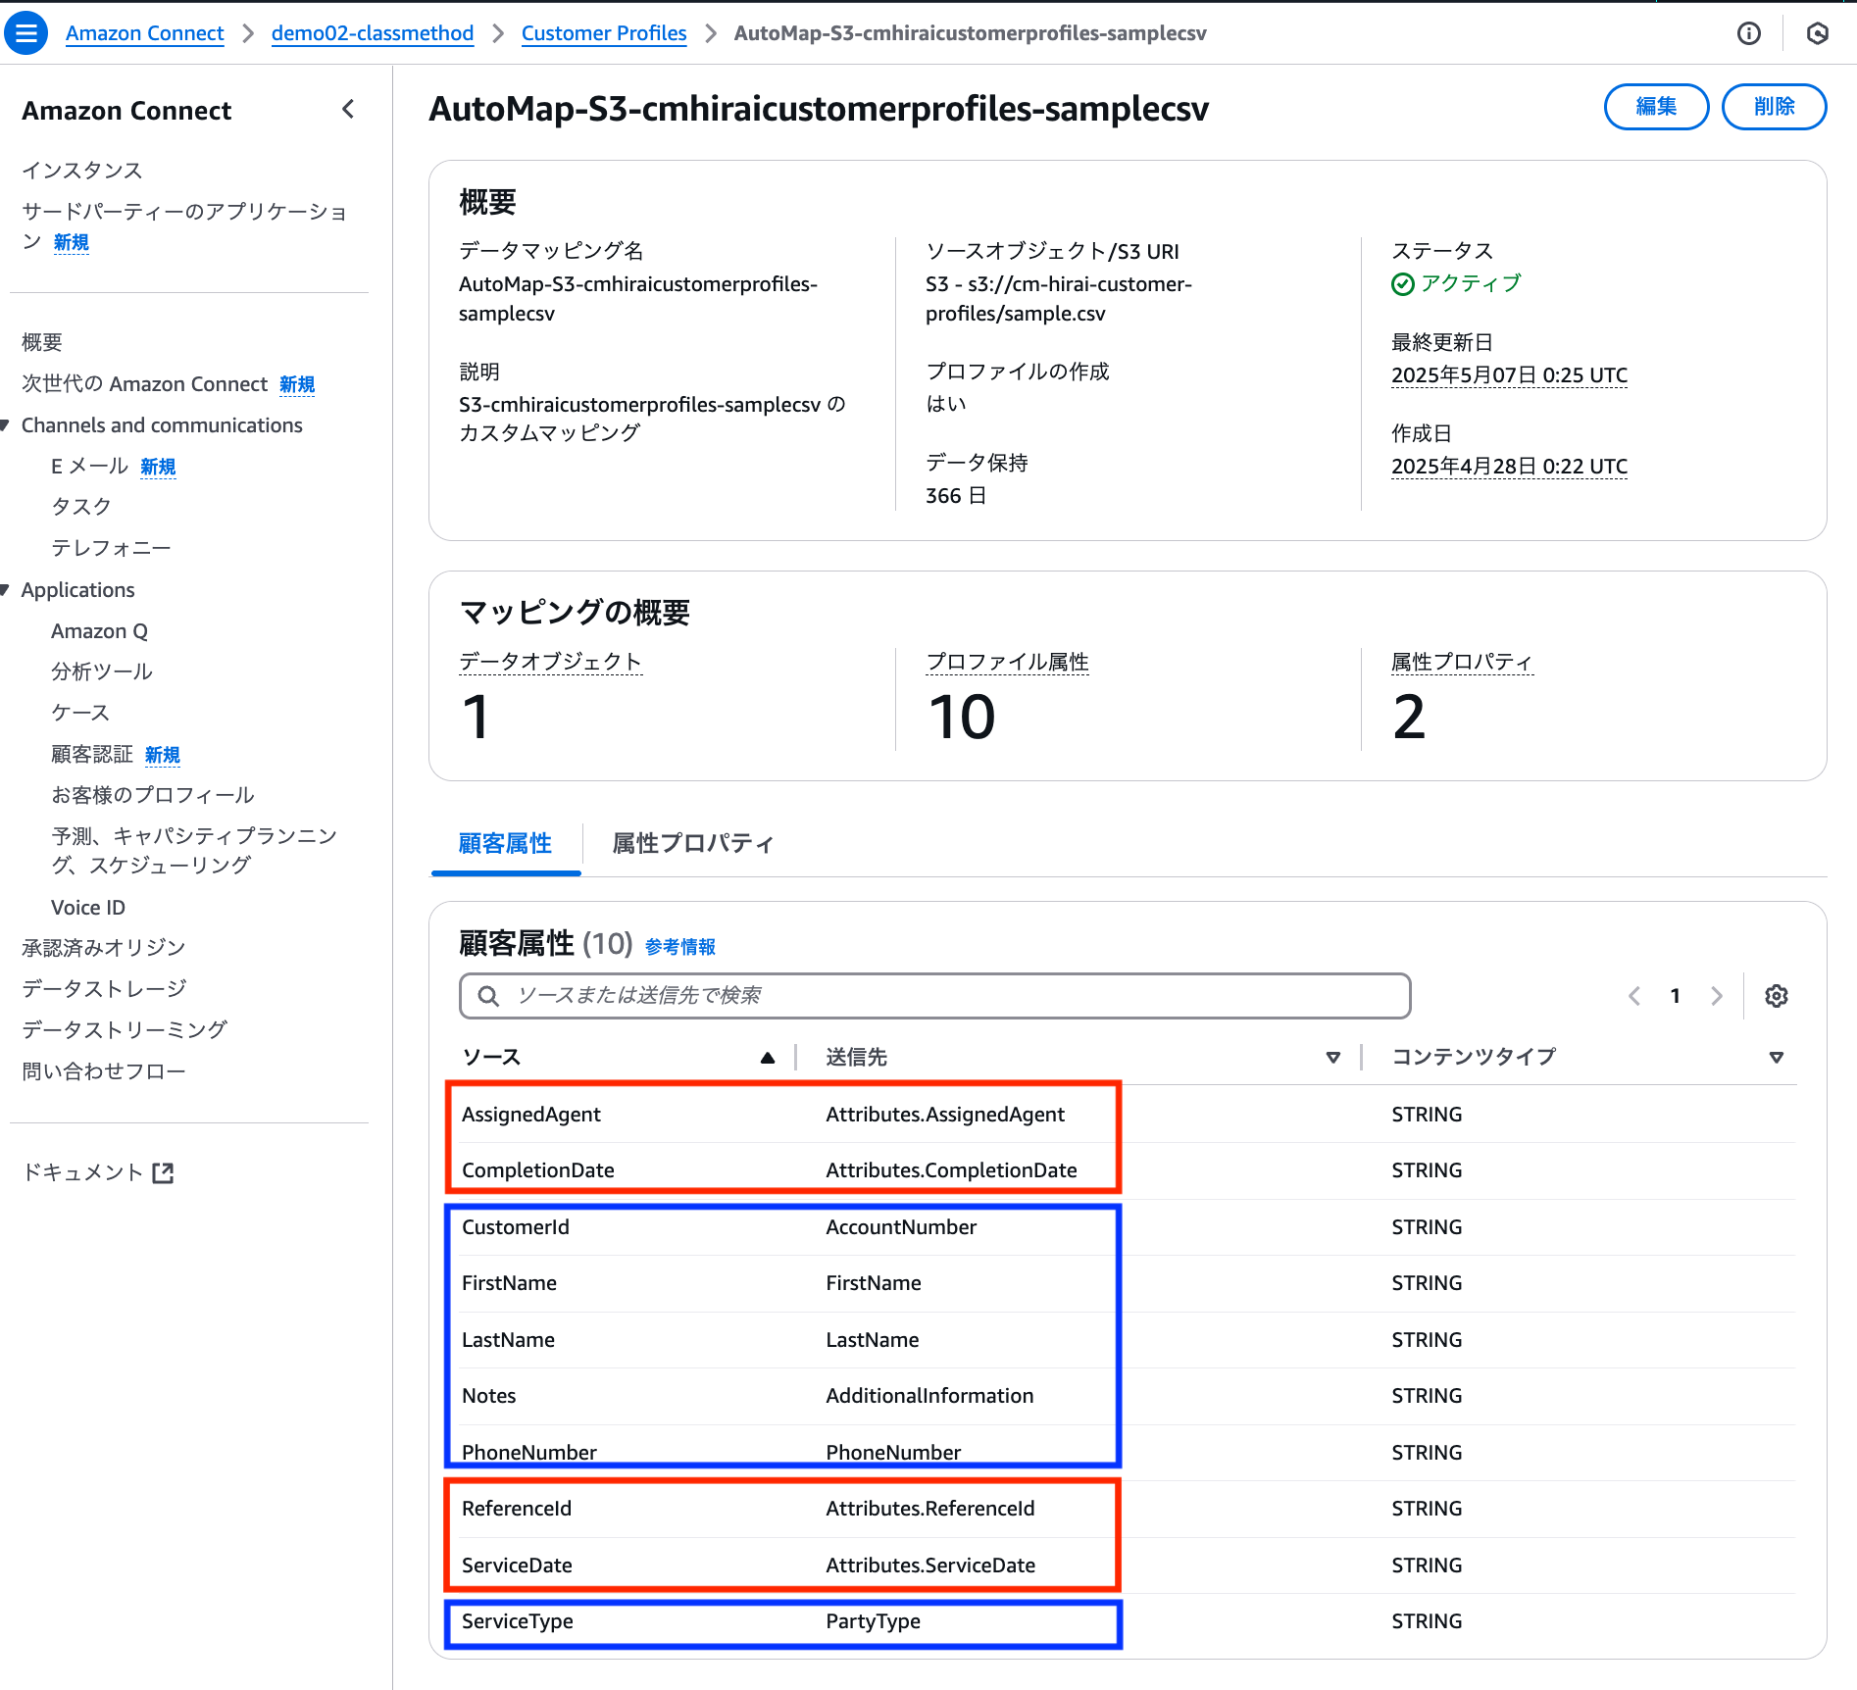The width and height of the screenshot is (1857, 1690).
Task: Open 概要 in sidebar
Action: click(42, 342)
